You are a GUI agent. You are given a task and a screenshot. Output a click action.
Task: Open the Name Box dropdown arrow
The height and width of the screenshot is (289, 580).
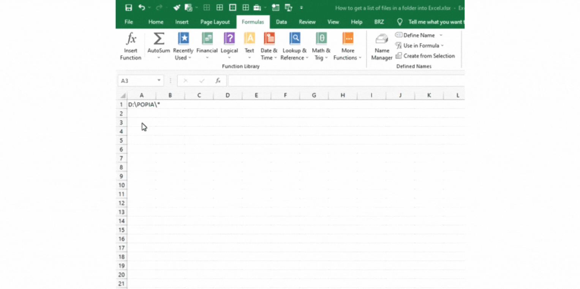coord(159,80)
